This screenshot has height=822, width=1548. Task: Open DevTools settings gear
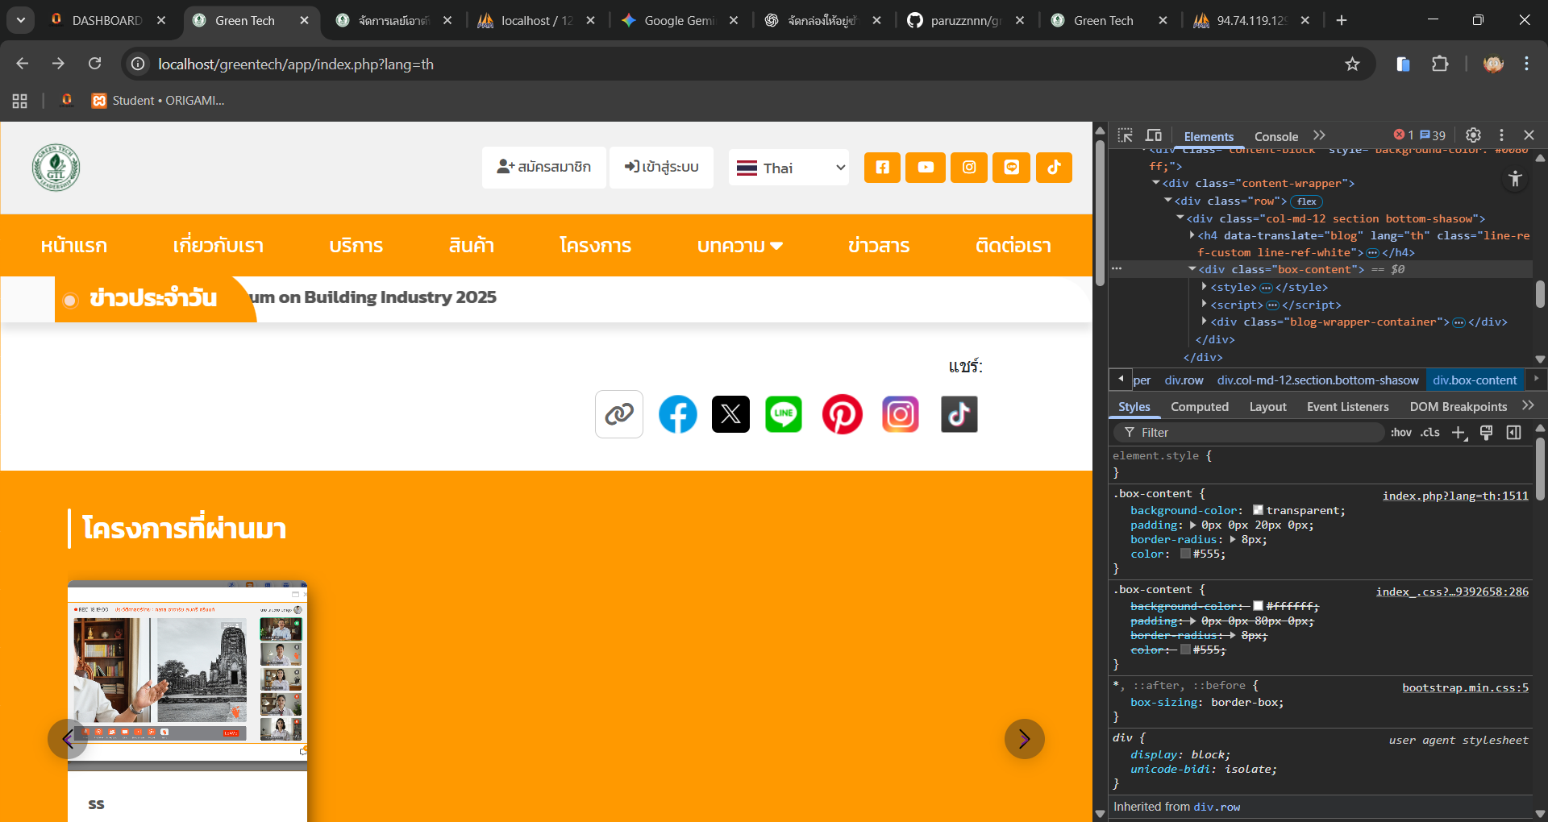click(x=1473, y=135)
